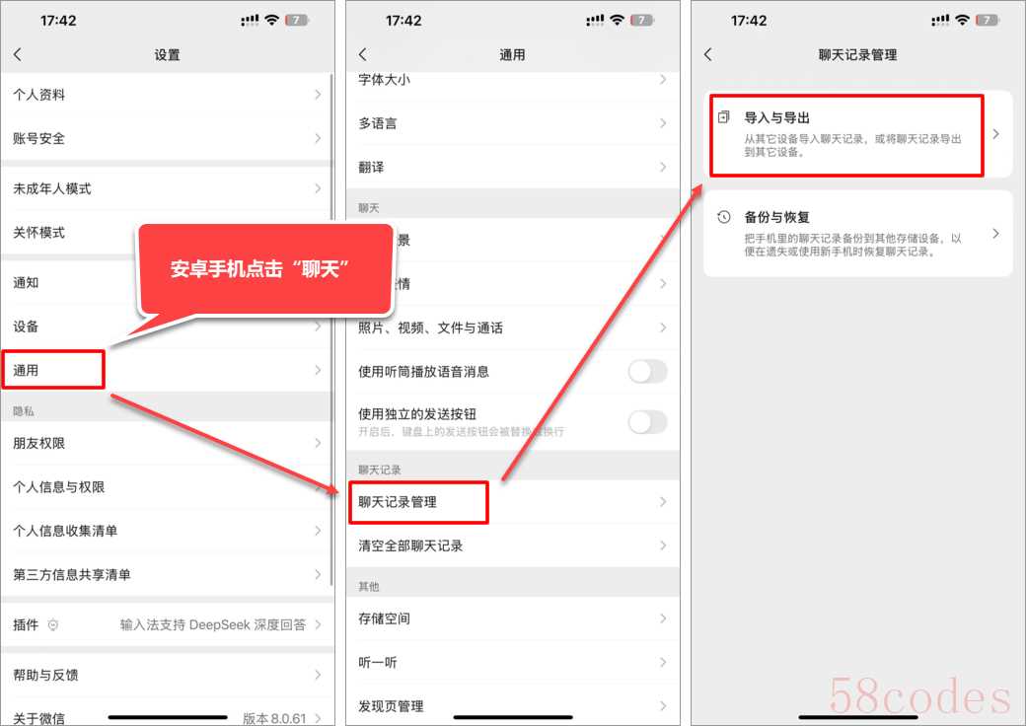Open 插件 row
This screenshot has height=726, width=1026.
click(167, 624)
